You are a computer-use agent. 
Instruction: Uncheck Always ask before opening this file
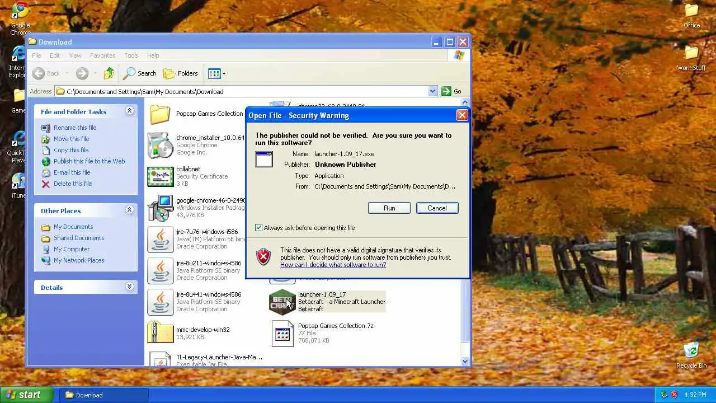[x=258, y=228]
